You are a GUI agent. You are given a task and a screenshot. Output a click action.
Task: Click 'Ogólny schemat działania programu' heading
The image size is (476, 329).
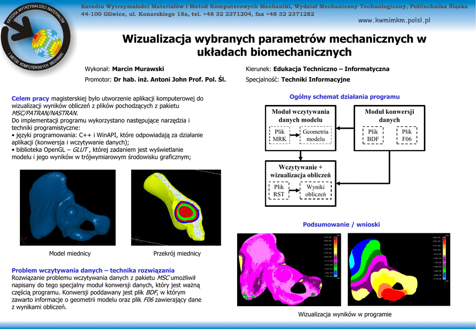point(344,97)
